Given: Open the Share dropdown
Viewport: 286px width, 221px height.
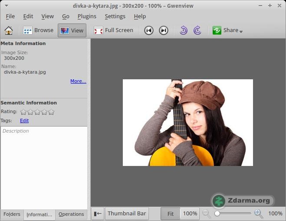Looking at the screenshot, I should coord(227,30).
